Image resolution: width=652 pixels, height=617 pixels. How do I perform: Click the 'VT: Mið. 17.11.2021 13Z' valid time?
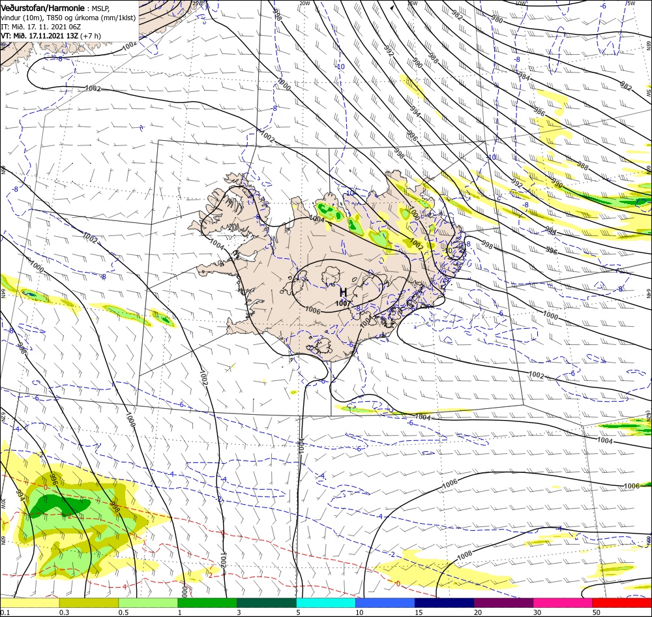click(40, 36)
